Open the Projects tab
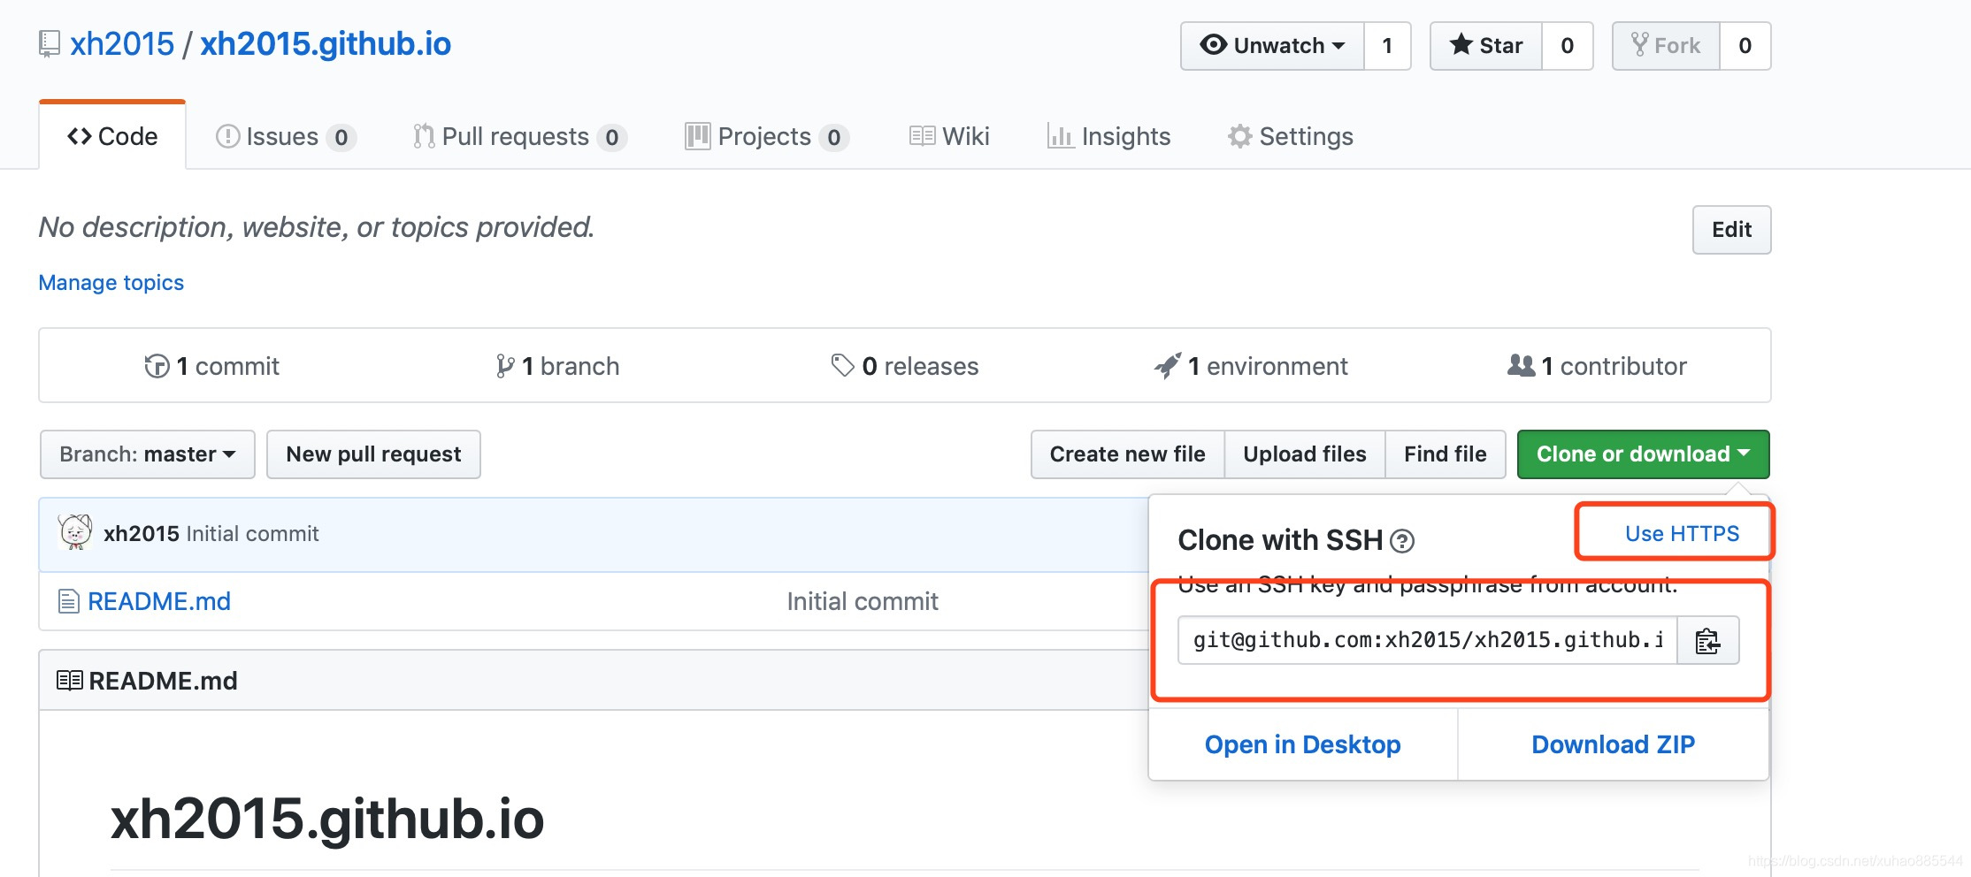The image size is (1971, 877). click(767, 137)
